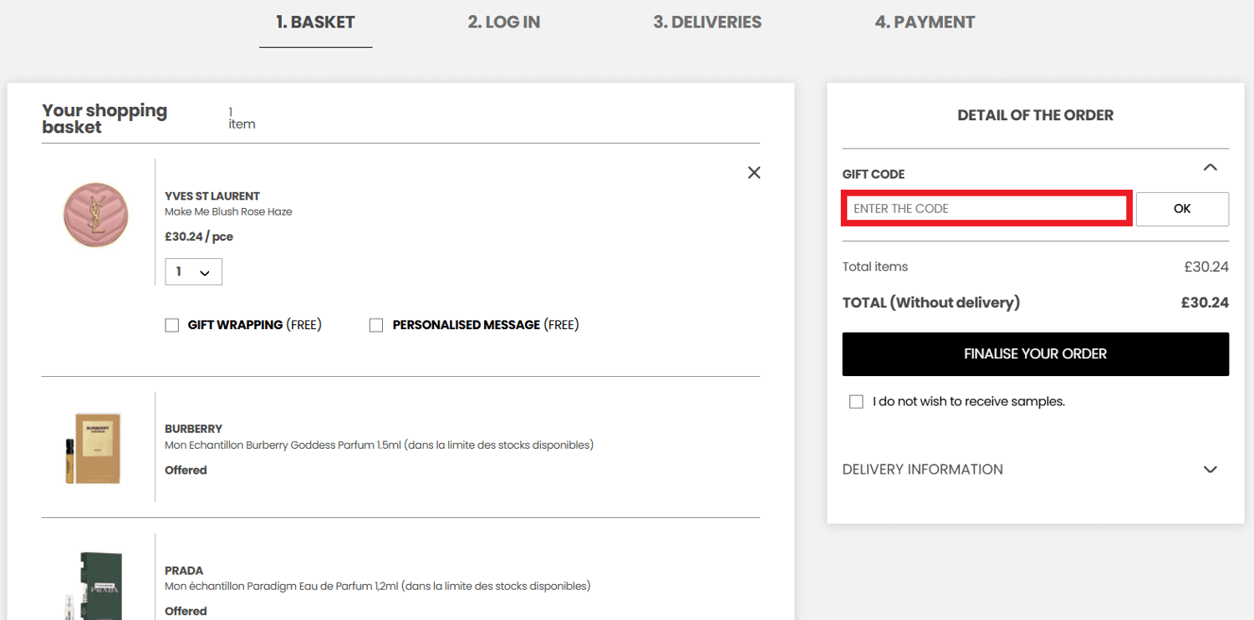Open Make Me Blush Rose Haze product link

point(228,212)
